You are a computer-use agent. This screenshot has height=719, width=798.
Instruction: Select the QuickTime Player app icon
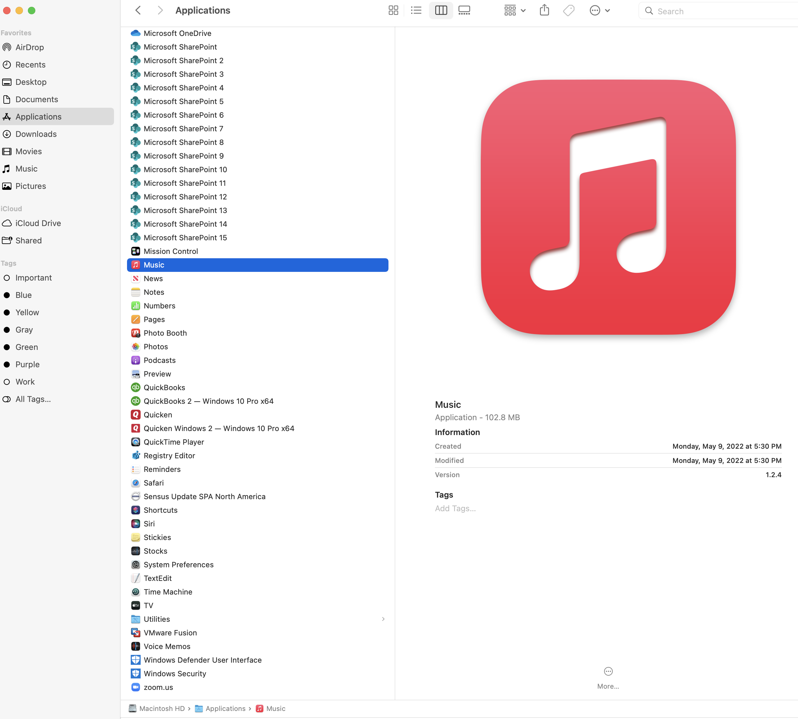136,442
